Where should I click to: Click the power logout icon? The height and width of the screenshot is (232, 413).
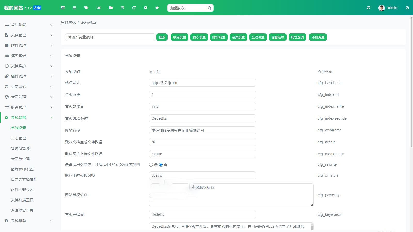[x=407, y=8]
